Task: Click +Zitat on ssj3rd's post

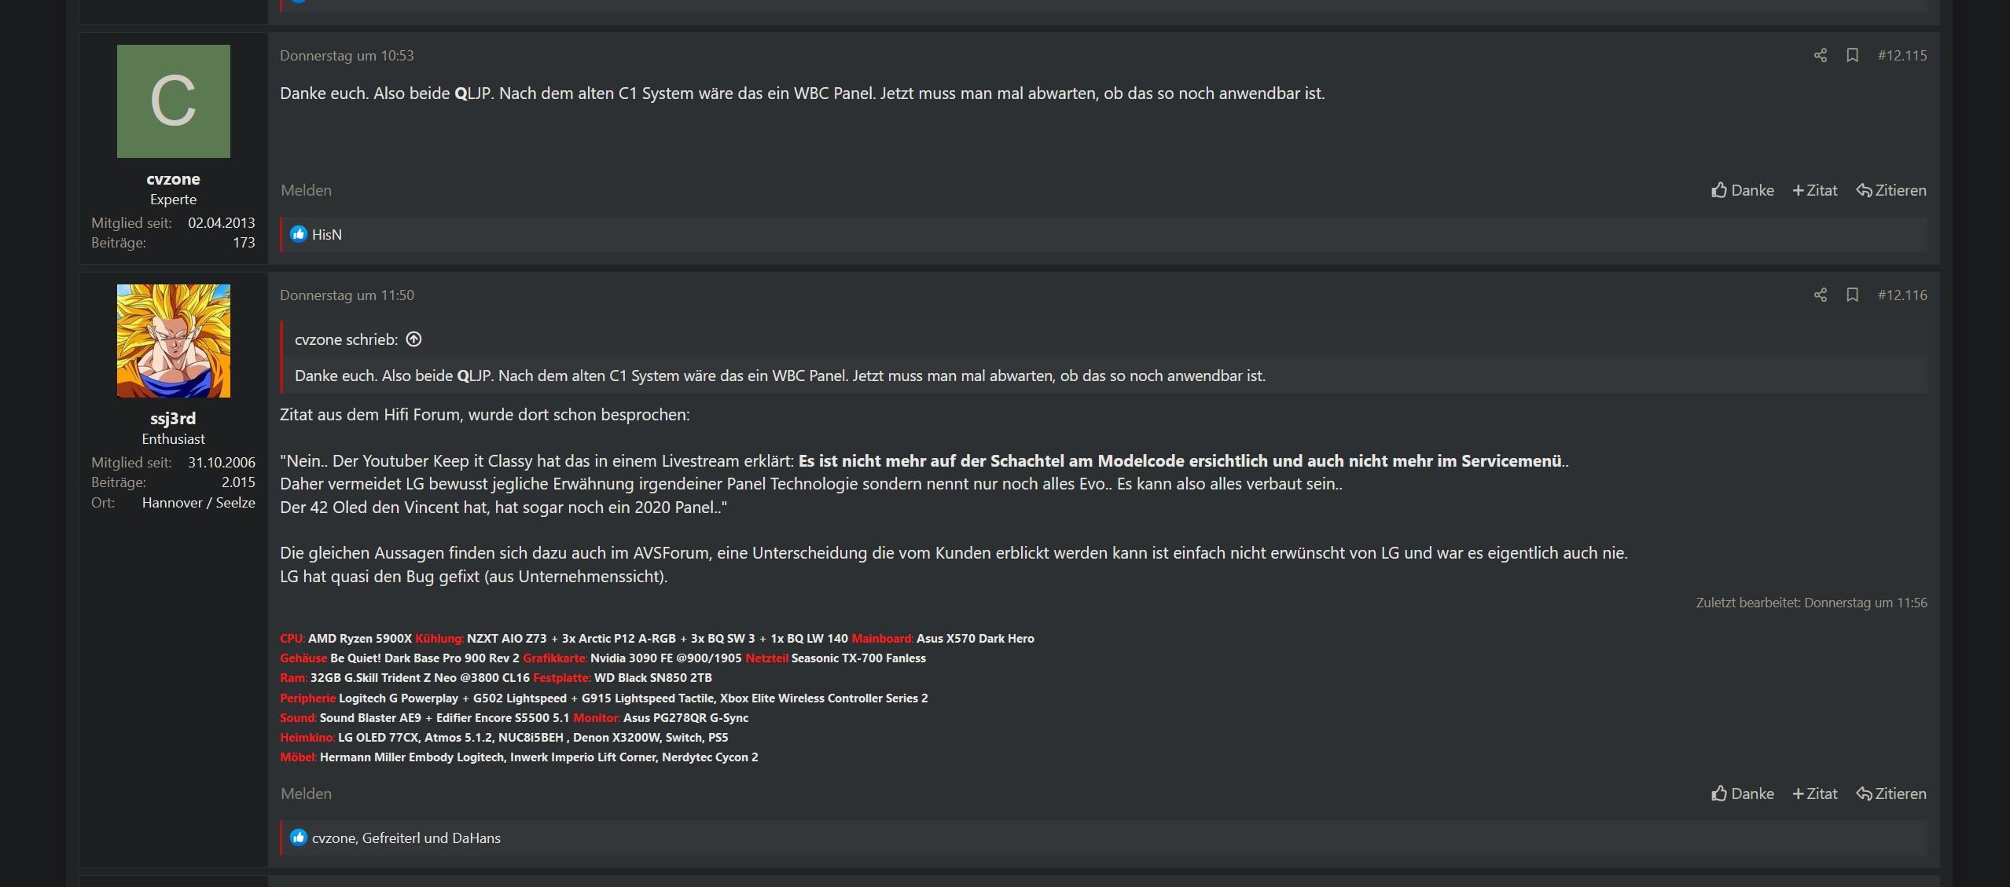Action: (1814, 794)
